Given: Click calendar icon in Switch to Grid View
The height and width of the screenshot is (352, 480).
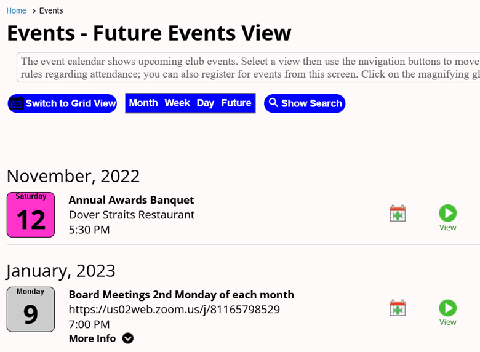Looking at the screenshot, I should coord(17,103).
